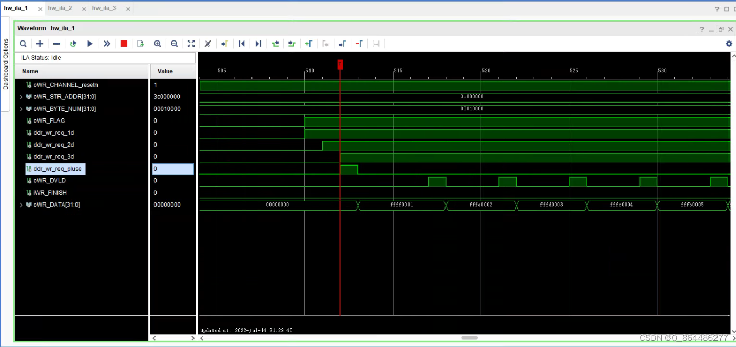Expand the oWR_STR_ADDR[31:0] signal

coord(21,96)
